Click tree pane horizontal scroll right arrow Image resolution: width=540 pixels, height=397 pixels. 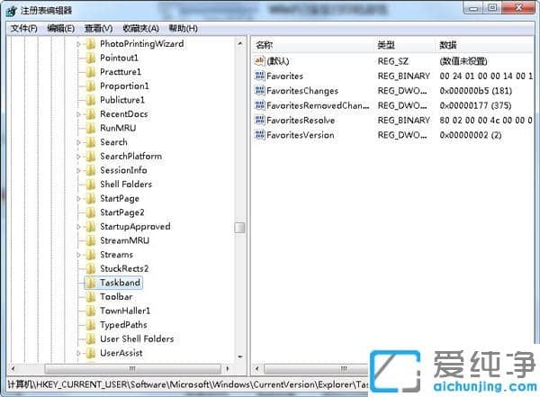[228, 369]
